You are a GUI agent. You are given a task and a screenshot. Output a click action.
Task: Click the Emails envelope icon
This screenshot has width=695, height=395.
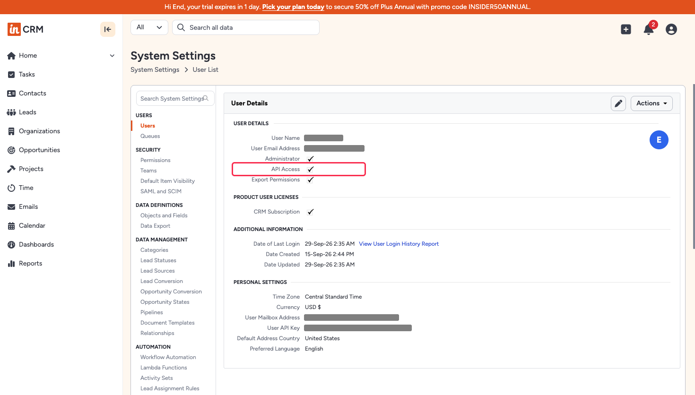[x=11, y=207]
